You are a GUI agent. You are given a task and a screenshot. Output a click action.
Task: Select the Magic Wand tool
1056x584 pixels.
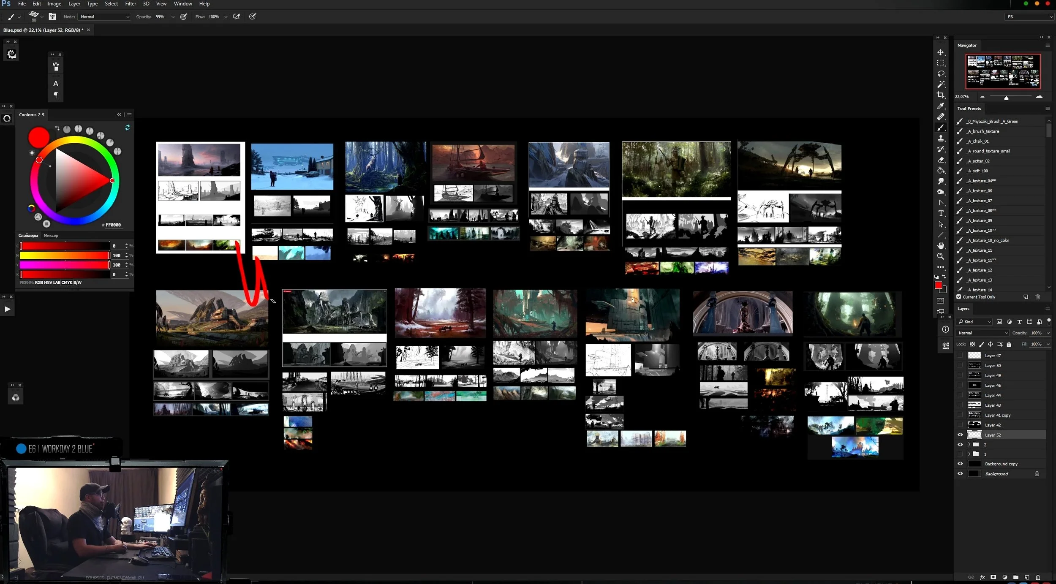click(941, 84)
